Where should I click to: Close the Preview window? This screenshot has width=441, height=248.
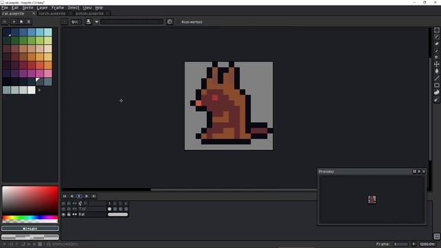click(424, 172)
